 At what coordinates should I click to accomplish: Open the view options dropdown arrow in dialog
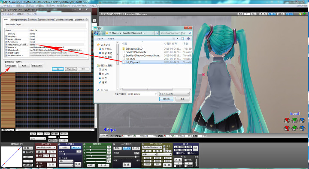tap(177, 39)
